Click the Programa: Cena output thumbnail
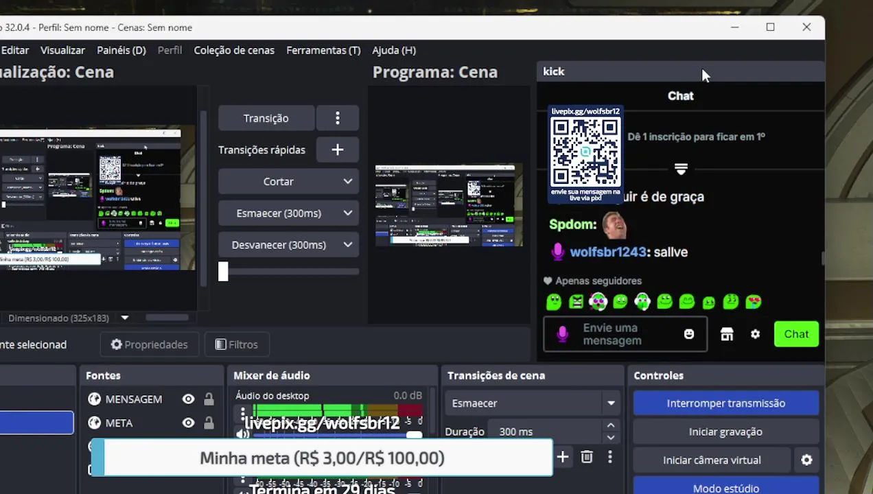Screen dimensions: 873x494 449,205
